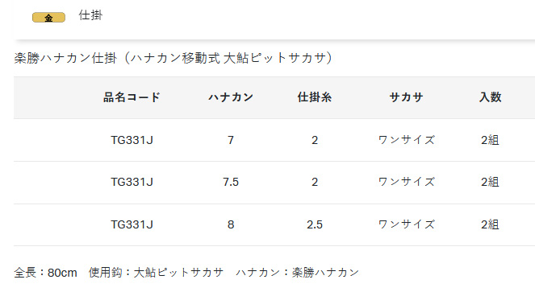Click the ハナカン value 8 cell
The width and height of the screenshot is (535, 292).
click(231, 224)
